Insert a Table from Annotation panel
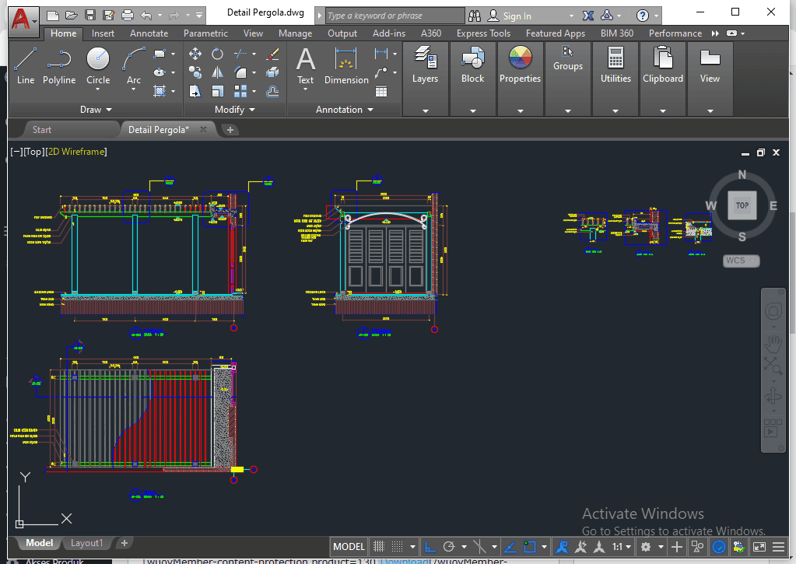 380,91
